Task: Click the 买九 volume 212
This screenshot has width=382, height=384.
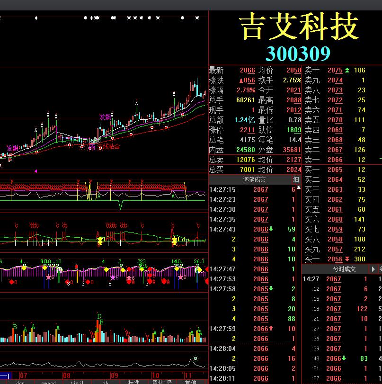Action: tap(360, 250)
